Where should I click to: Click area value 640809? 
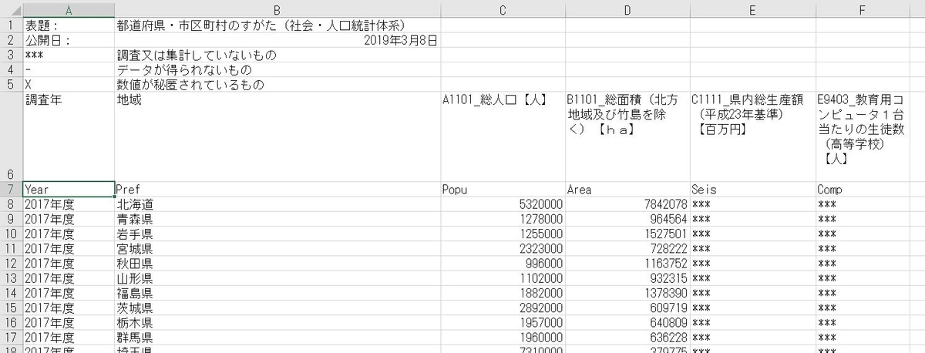click(627, 323)
